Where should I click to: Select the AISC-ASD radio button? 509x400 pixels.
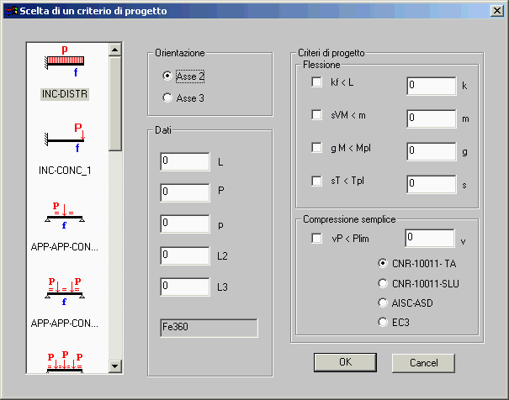pyautogui.click(x=384, y=303)
